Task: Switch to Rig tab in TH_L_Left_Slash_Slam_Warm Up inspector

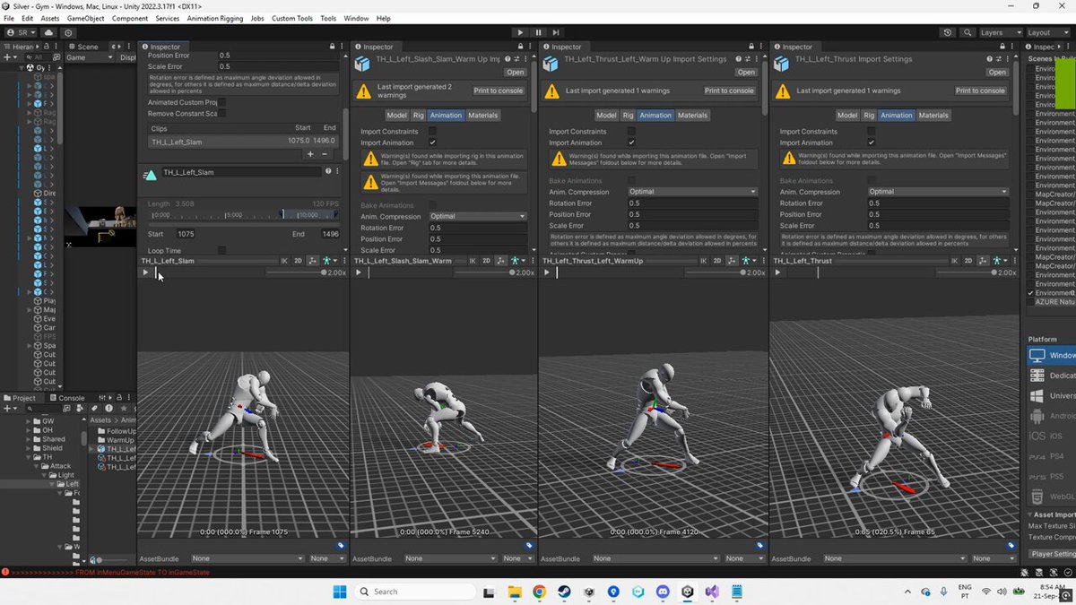Action: coord(419,115)
